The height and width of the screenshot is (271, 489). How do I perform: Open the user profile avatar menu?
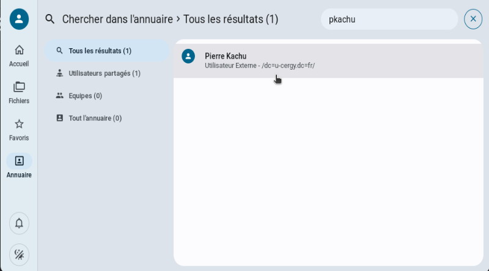pyautogui.click(x=19, y=19)
